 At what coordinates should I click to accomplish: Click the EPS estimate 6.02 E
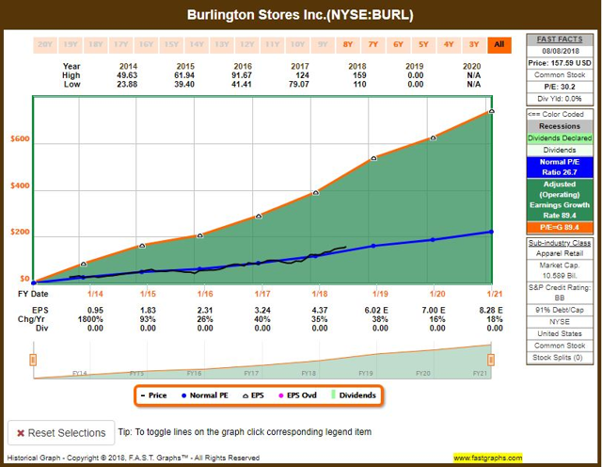click(x=376, y=310)
